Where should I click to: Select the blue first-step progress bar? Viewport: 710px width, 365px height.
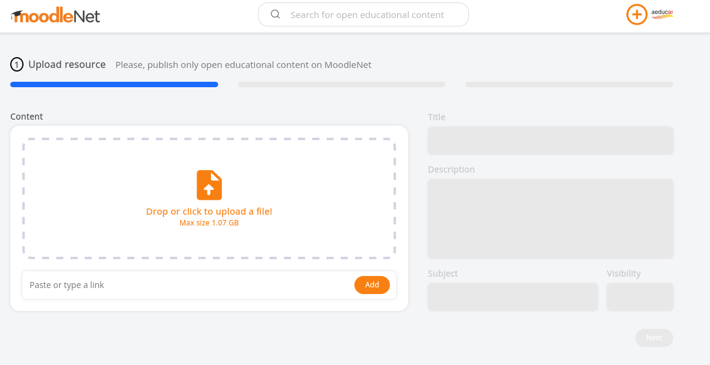click(x=114, y=84)
